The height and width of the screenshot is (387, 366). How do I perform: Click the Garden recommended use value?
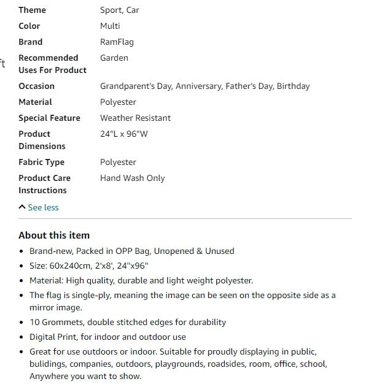[x=114, y=58]
